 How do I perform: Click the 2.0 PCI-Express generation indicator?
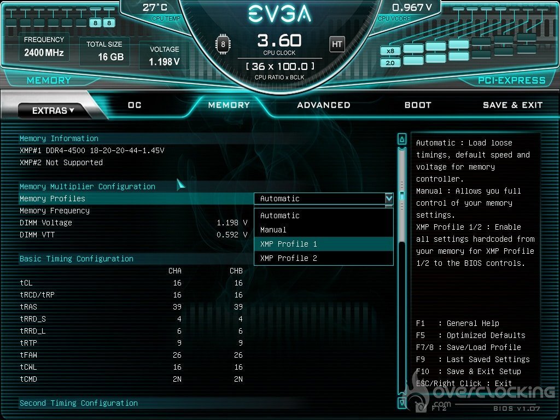(x=390, y=63)
